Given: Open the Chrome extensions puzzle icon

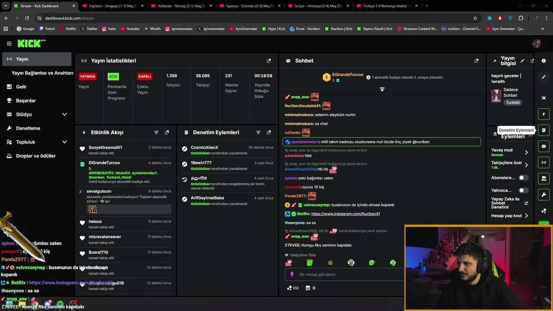Looking at the screenshot, I should [x=521, y=18].
